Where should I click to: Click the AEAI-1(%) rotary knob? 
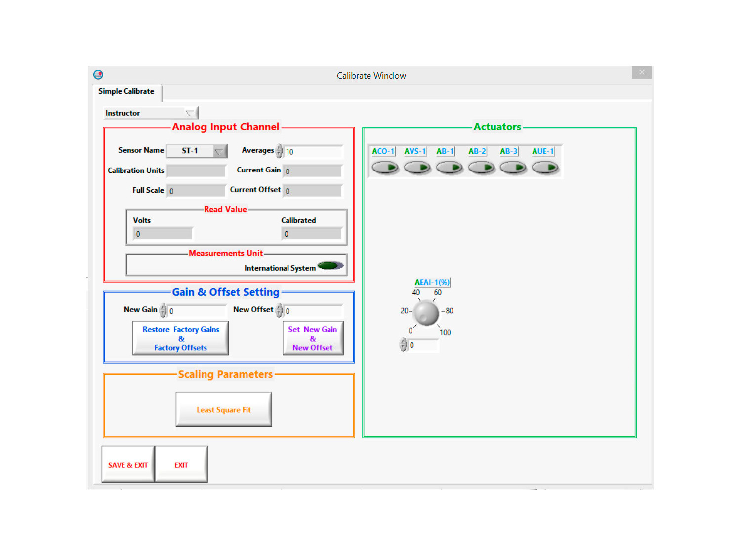(x=426, y=313)
